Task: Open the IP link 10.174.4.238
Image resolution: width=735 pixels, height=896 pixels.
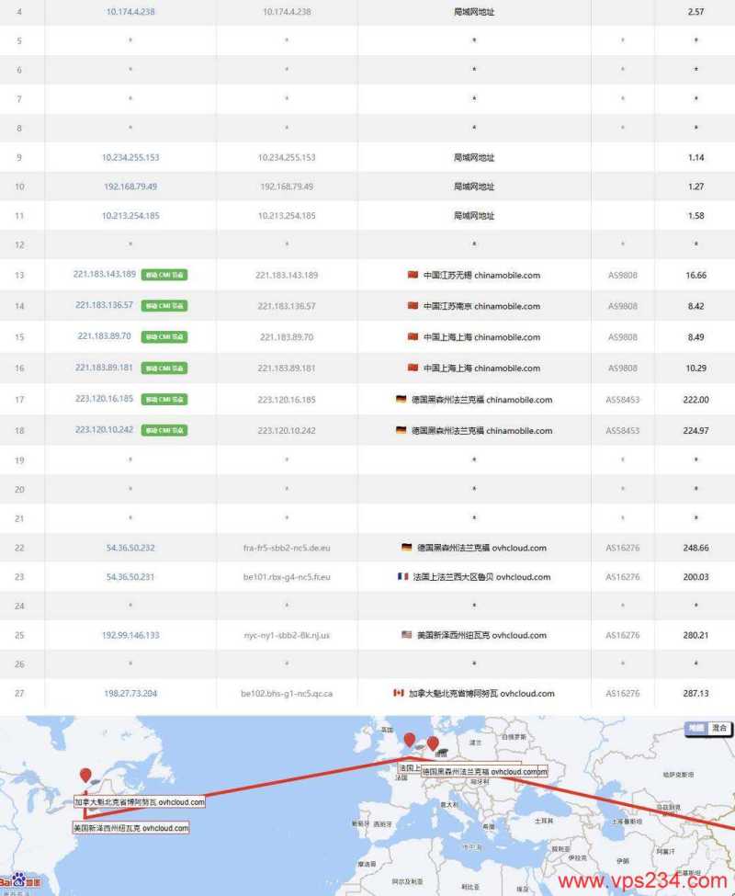Action: coord(130,12)
